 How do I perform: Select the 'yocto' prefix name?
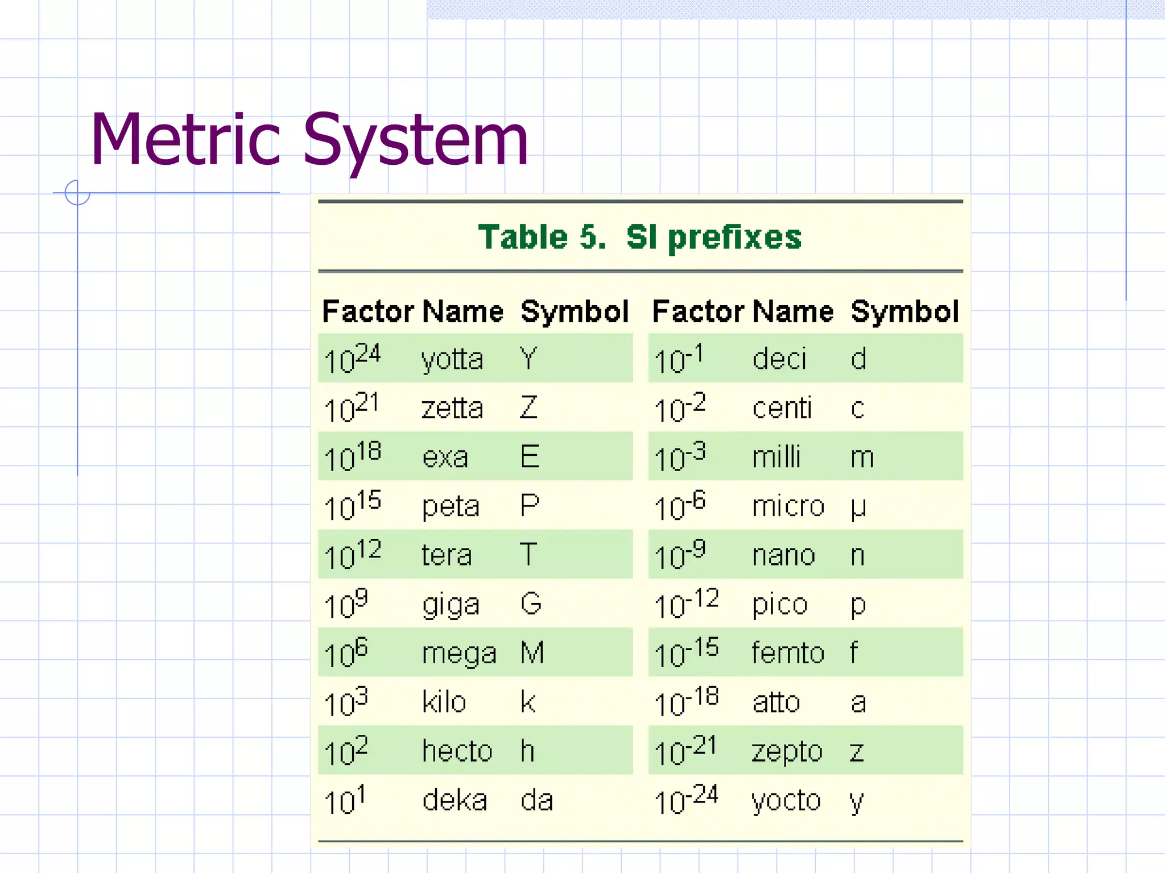786,801
